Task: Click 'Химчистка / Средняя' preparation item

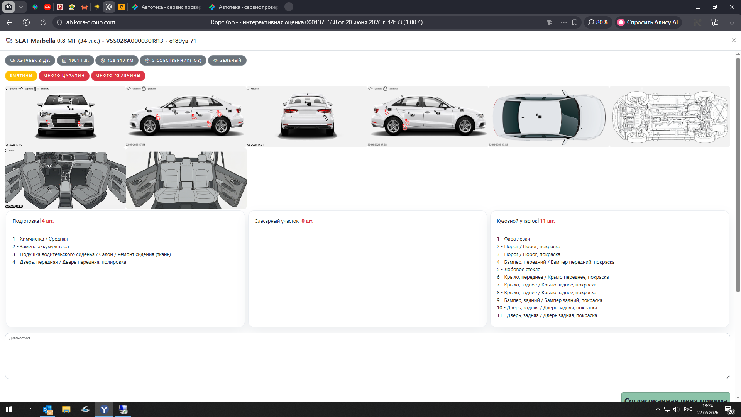Action: click(x=40, y=239)
